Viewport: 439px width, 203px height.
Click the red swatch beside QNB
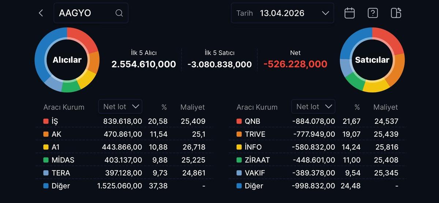(239, 121)
